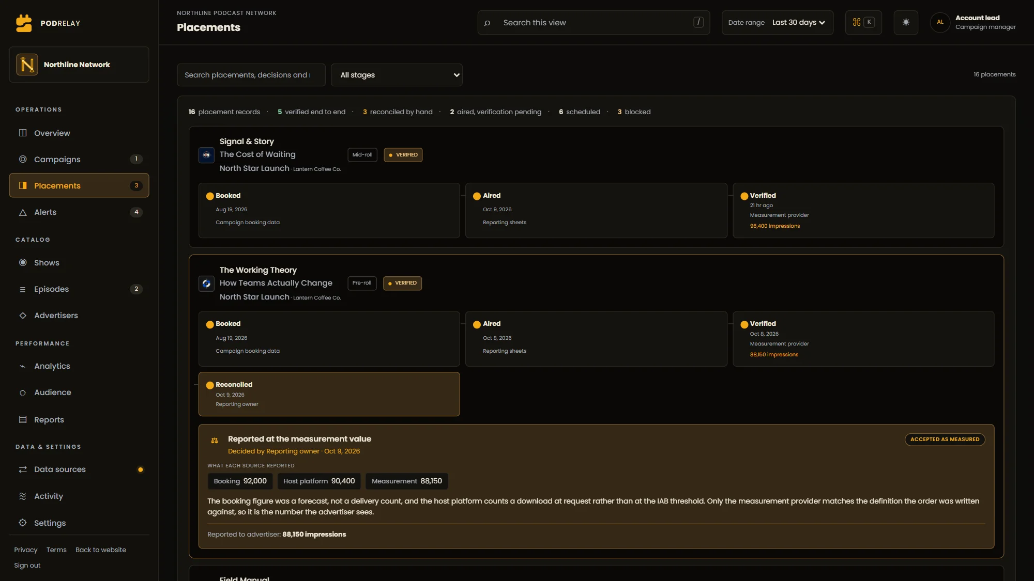Viewport: 1034px width, 581px height.
Task: Click the Analytics trend icon
Action: pyautogui.click(x=23, y=366)
